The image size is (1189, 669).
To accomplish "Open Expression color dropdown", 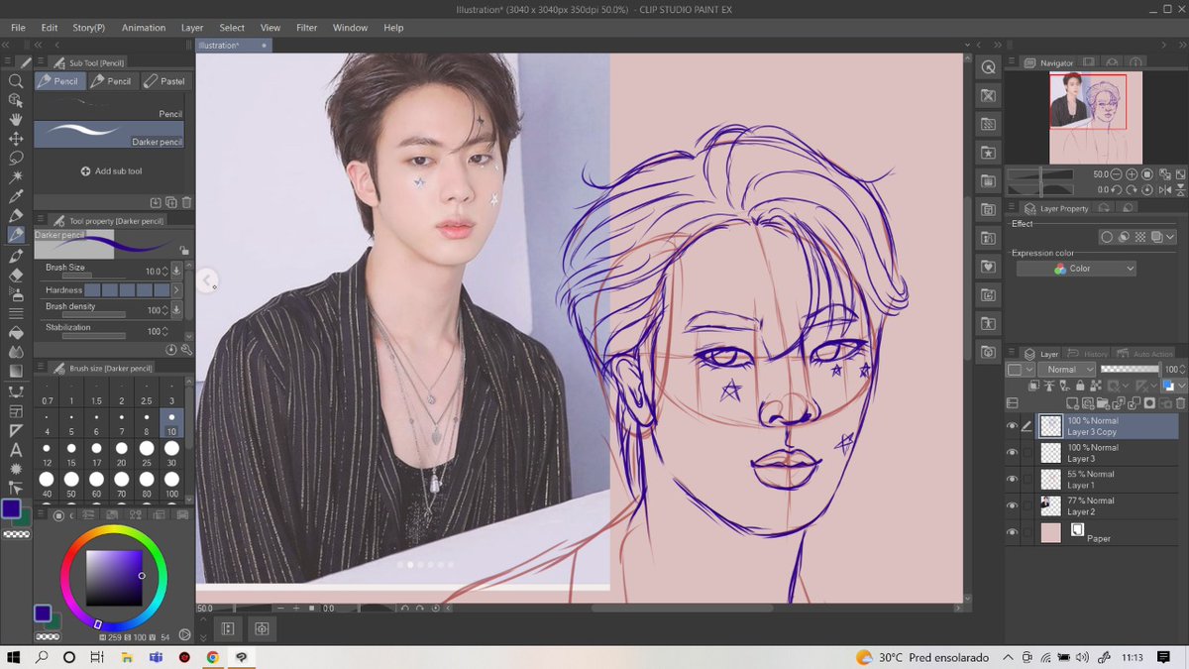I will click(x=1076, y=269).
